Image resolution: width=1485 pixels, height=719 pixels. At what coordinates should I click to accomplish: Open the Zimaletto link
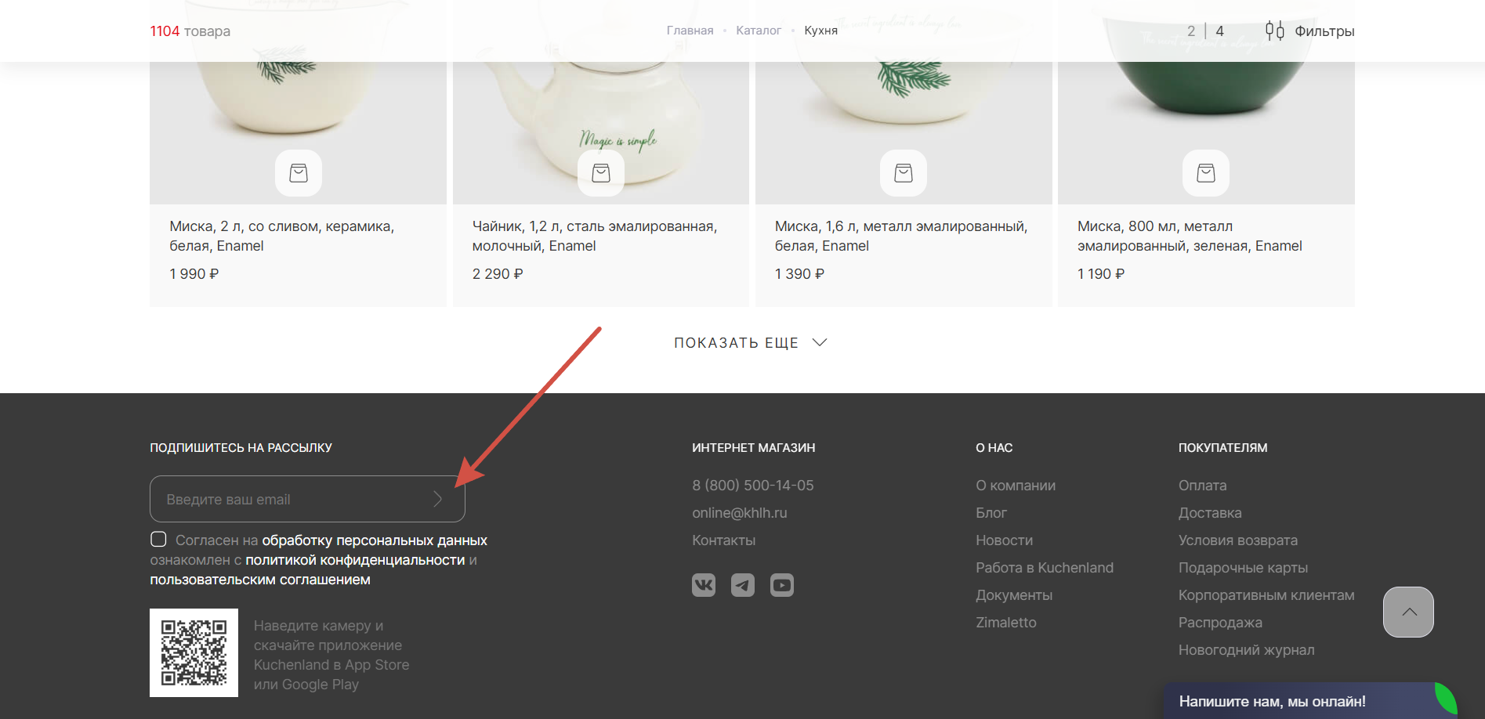1006,623
